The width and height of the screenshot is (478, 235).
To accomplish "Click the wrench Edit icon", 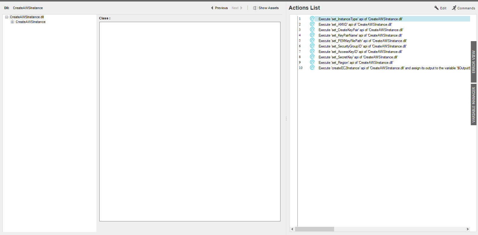I will [437, 8].
